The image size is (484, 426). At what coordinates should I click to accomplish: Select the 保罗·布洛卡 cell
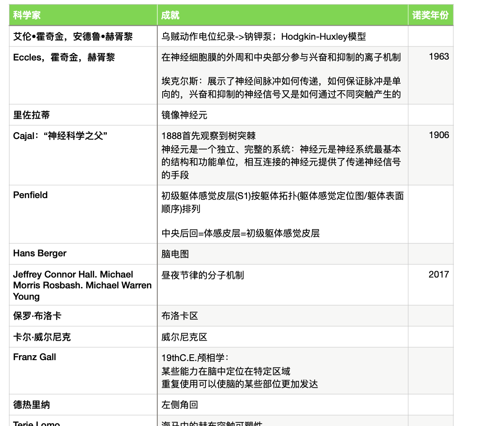click(83, 315)
